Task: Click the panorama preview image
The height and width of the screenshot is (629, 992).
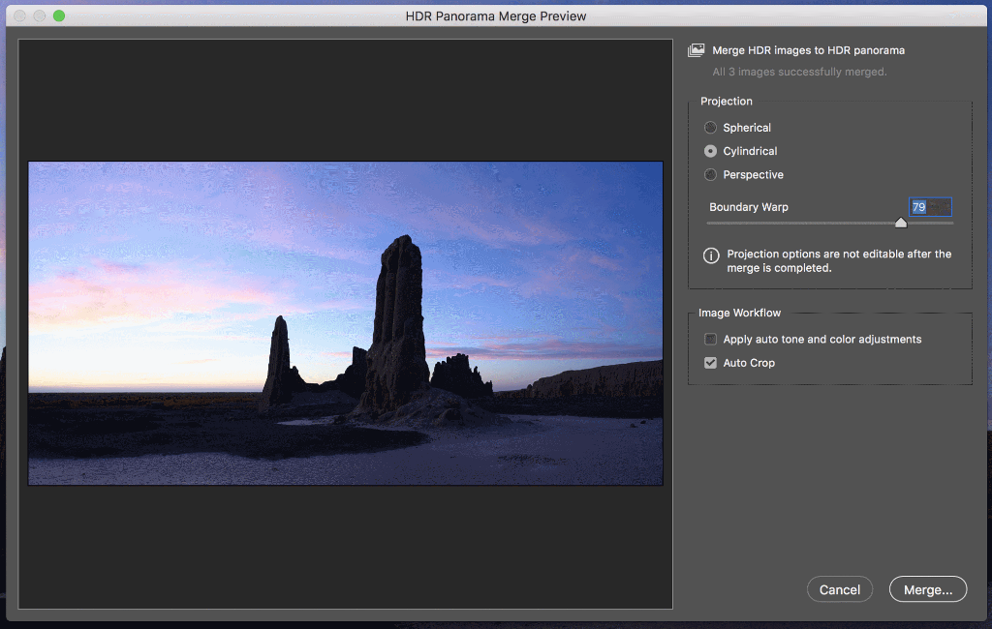Action: pos(345,322)
